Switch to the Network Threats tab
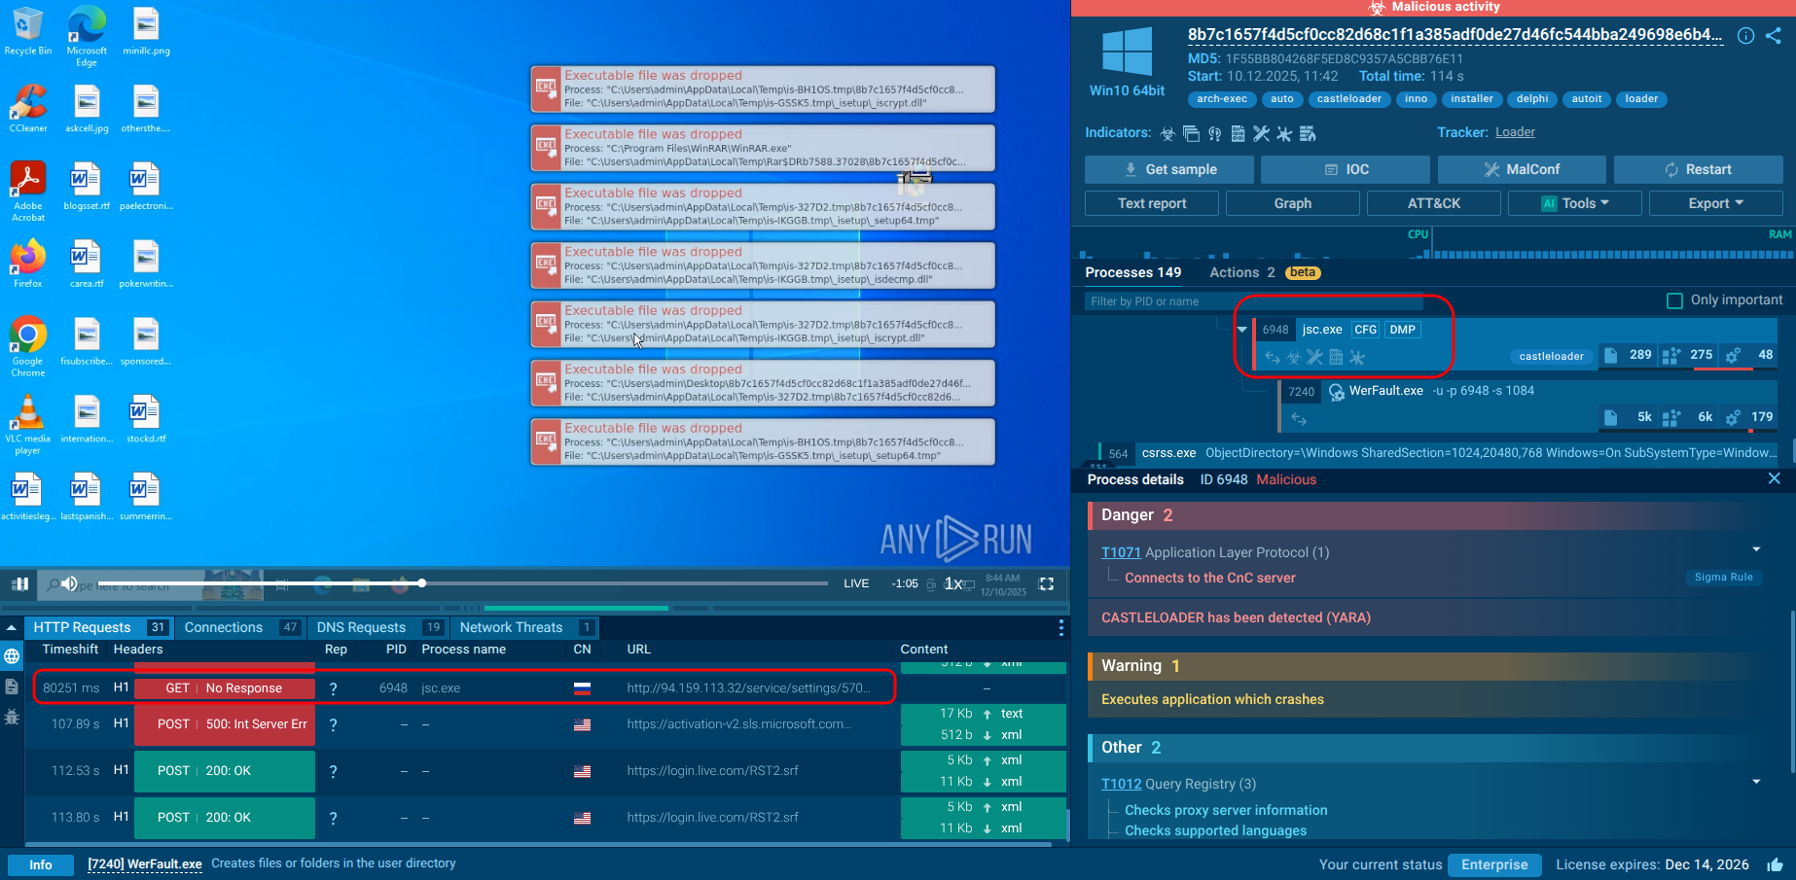1796x880 pixels. [513, 627]
